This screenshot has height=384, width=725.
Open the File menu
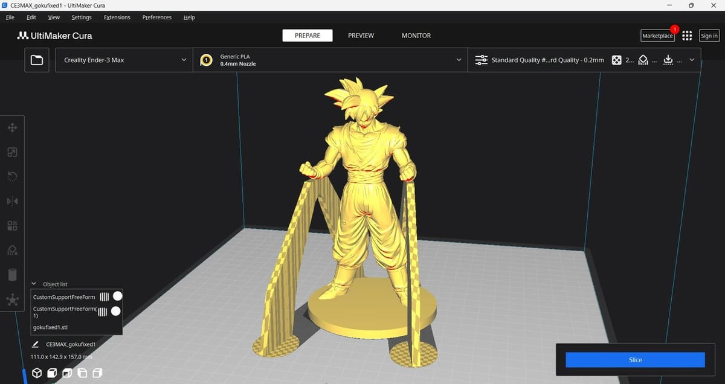coord(10,18)
